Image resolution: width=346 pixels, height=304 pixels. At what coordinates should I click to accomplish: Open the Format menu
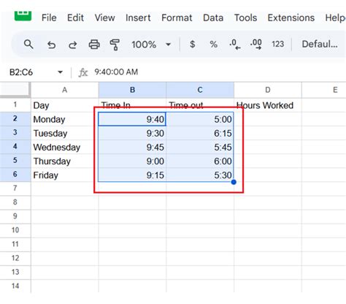coord(177,18)
